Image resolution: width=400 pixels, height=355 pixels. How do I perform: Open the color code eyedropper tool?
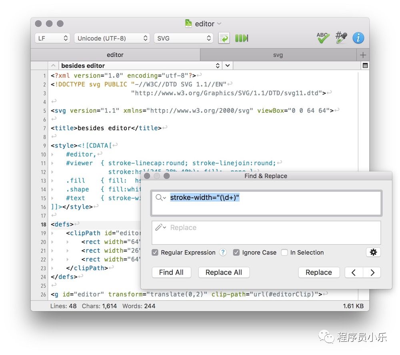pyautogui.click(x=341, y=38)
